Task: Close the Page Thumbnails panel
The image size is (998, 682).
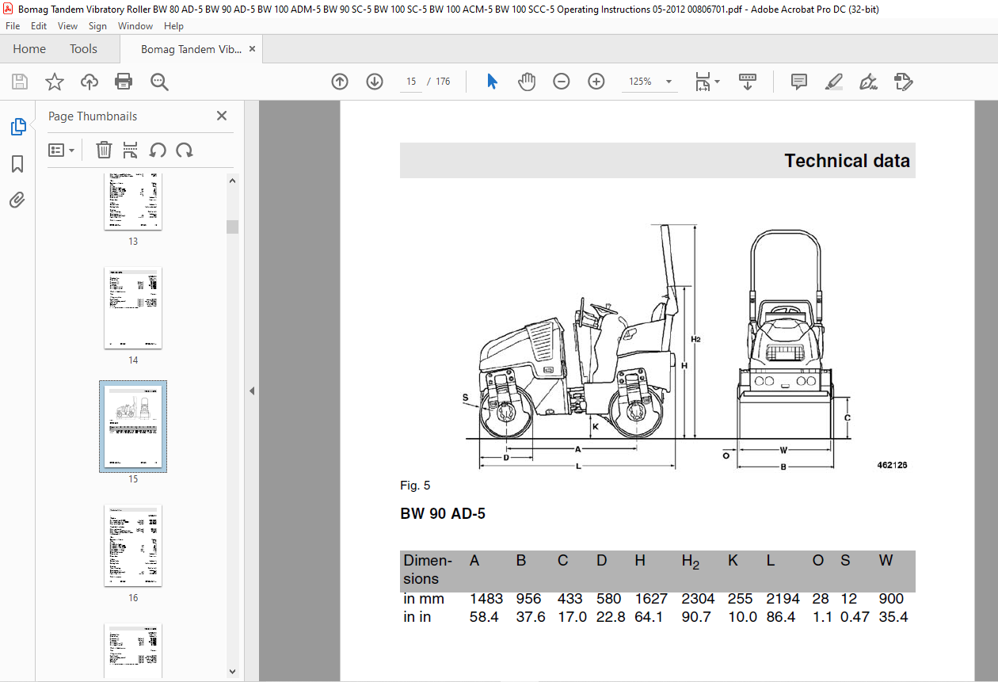Action: [222, 116]
